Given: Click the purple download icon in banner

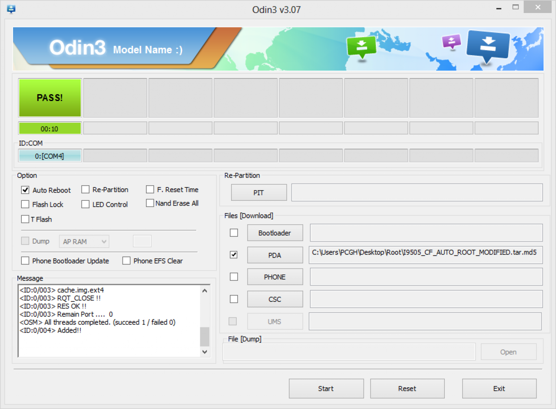Looking at the screenshot, I should 452,42.
